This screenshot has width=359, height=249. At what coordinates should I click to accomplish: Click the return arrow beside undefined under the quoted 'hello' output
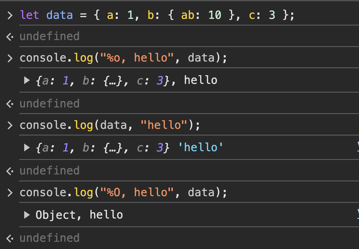pos(10,171)
